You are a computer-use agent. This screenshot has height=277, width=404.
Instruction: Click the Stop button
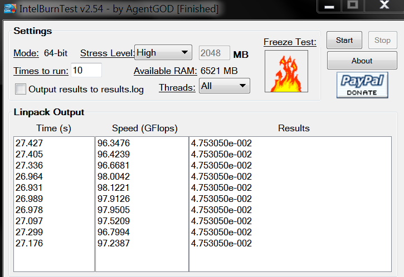[x=382, y=40]
